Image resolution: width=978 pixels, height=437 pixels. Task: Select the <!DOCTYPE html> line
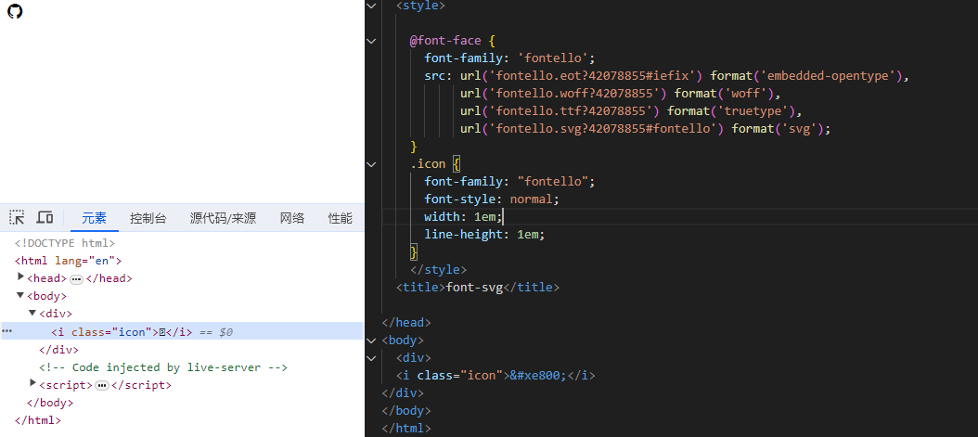[x=65, y=243]
